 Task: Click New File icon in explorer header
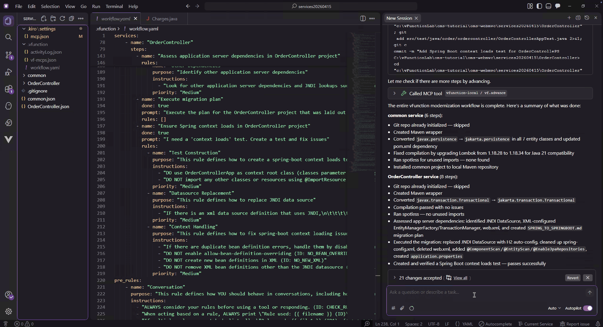point(44,19)
